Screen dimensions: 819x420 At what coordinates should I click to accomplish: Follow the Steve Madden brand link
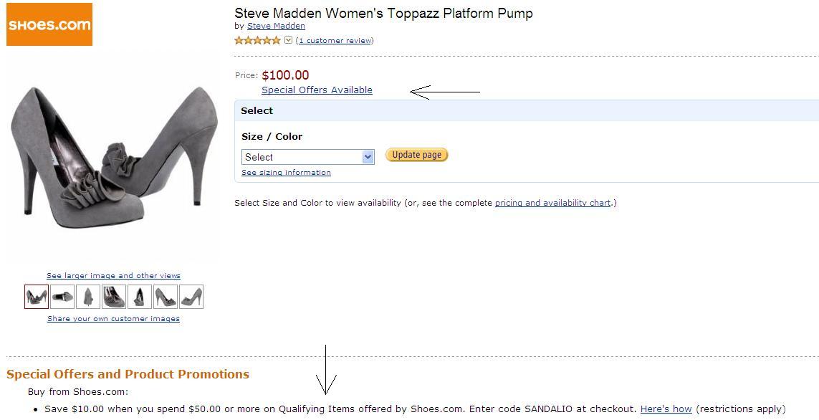click(x=276, y=26)
